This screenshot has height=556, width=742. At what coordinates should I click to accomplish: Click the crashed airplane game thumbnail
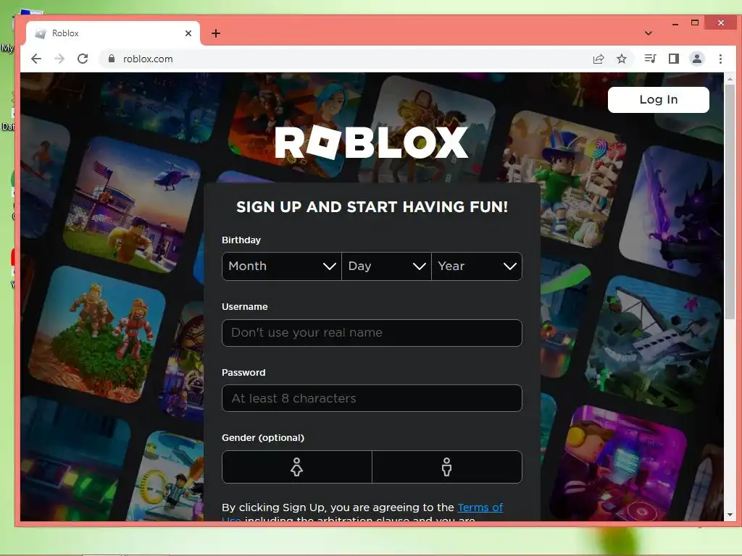[x=653, y=344]
